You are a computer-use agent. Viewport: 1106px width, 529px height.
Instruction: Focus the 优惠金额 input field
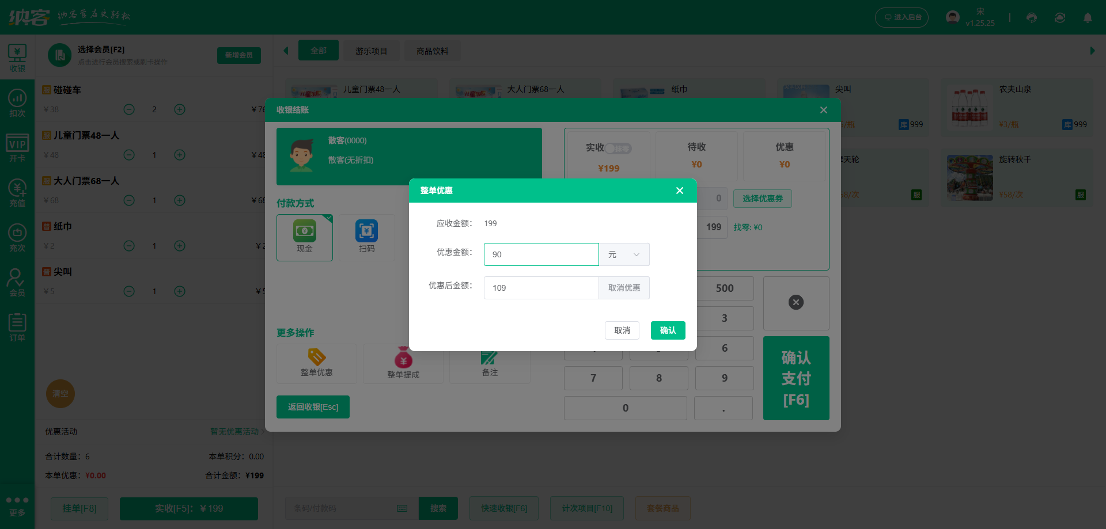coord(541,254)
